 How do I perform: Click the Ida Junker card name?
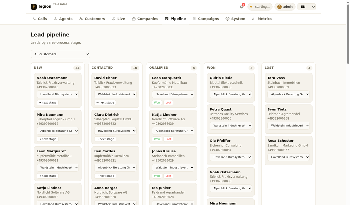point(161,188)
